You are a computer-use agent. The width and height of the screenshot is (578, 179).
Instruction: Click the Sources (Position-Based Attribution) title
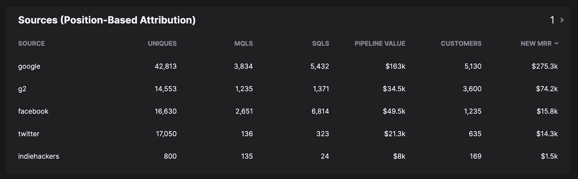107,20
